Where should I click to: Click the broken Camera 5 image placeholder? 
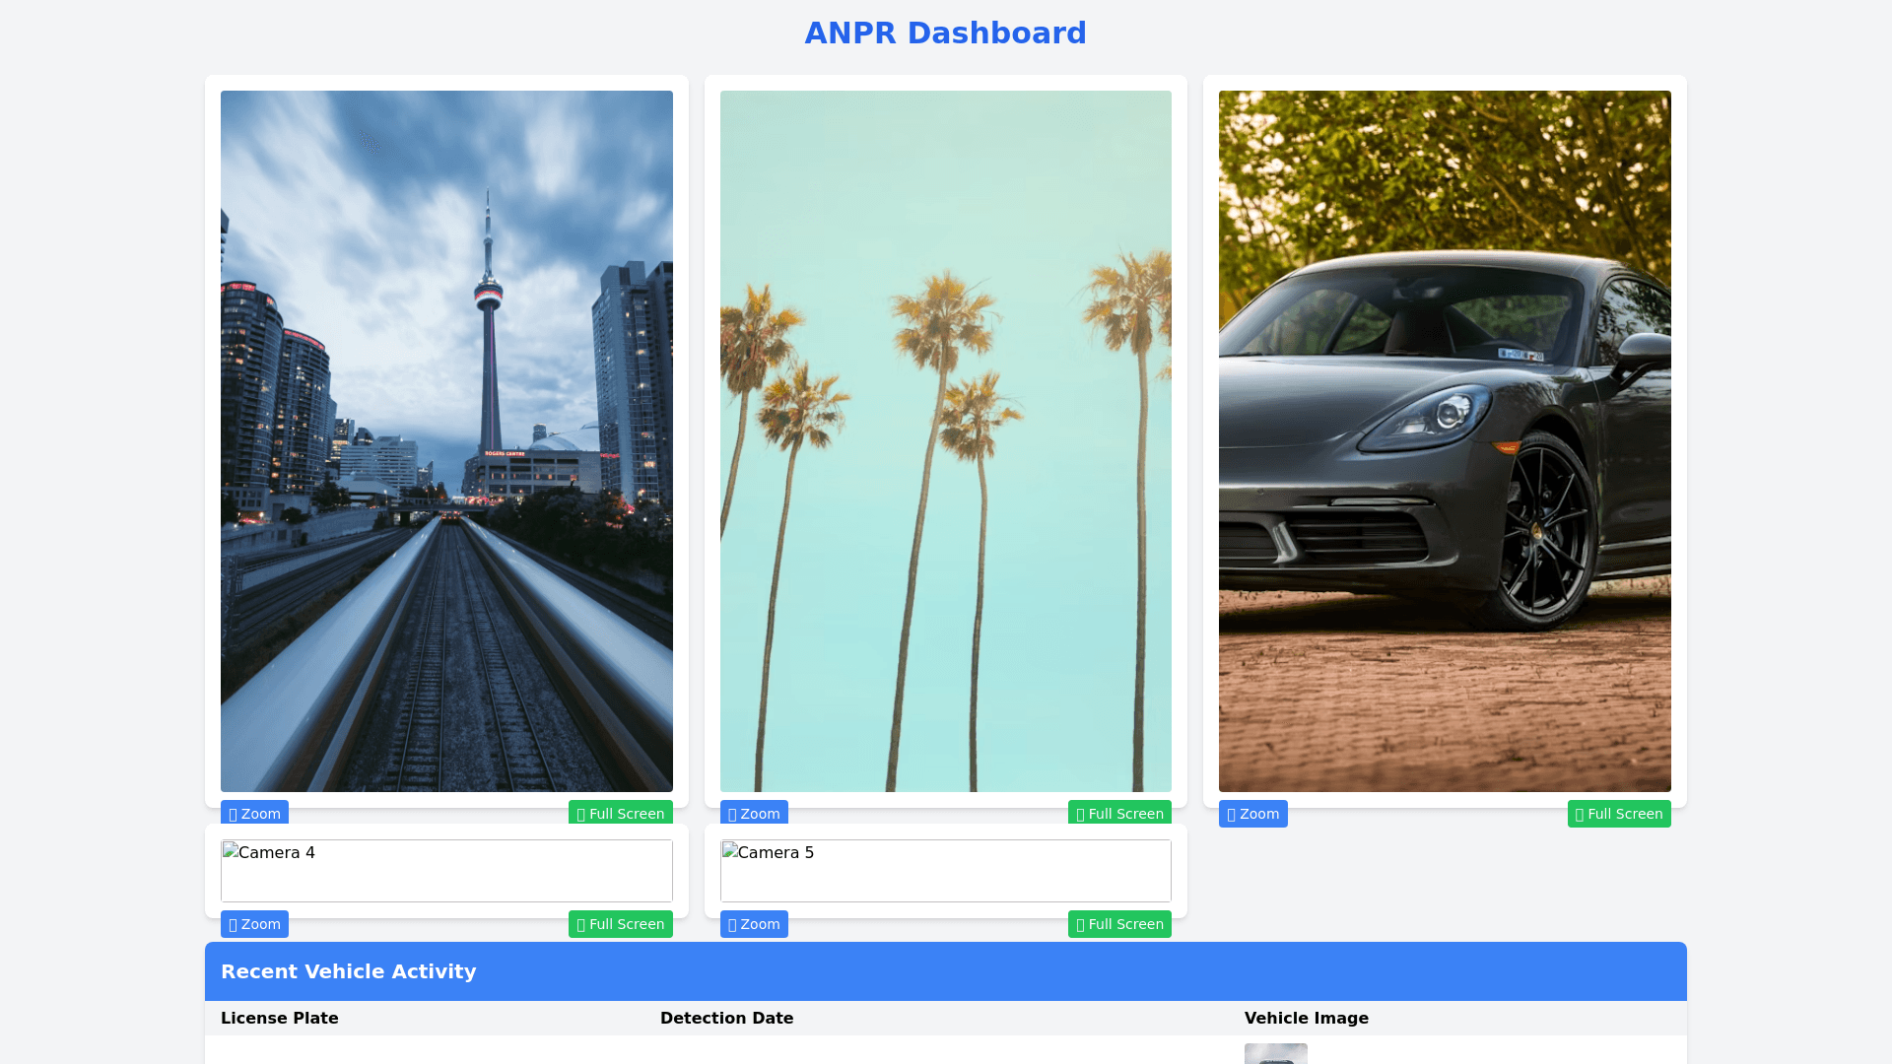click(945, 871)
